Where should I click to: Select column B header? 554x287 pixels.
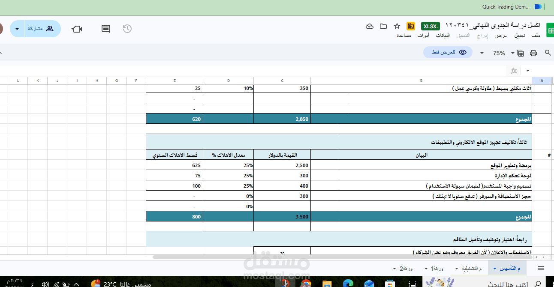[x=421, y=81]
